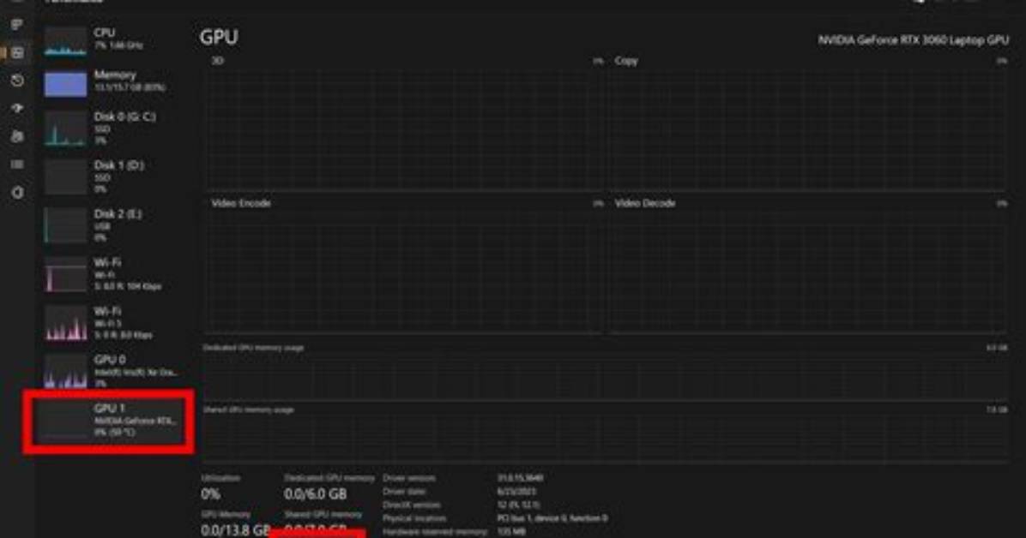Click the Copy engine usage graph
The image size is (1026, 538).
[x=807, y=129]
